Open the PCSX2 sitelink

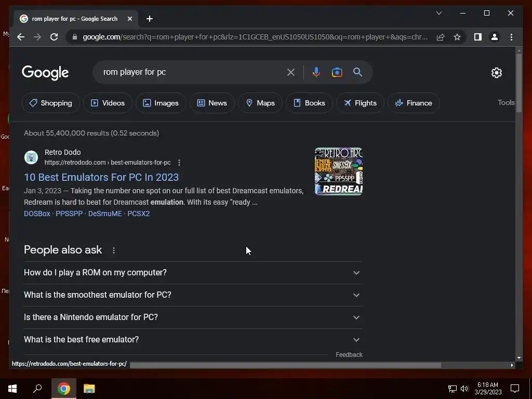tap(138, 214)
